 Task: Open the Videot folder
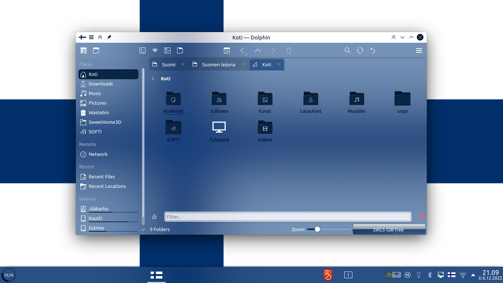click(265, 131)
